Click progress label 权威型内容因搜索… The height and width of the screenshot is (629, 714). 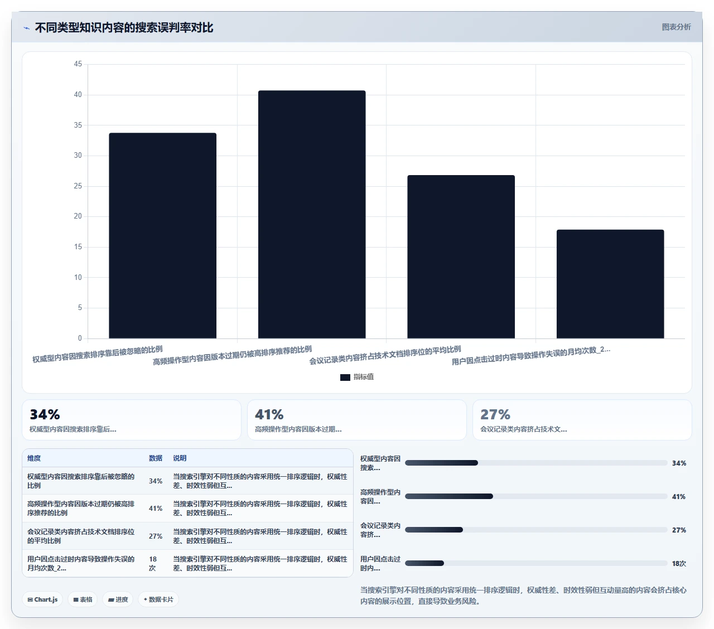(380, 463)
